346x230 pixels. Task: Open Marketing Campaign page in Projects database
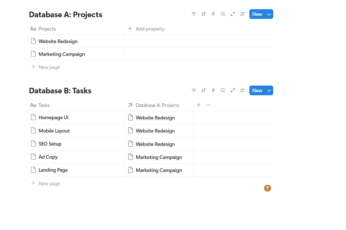[x=62, y=54]
